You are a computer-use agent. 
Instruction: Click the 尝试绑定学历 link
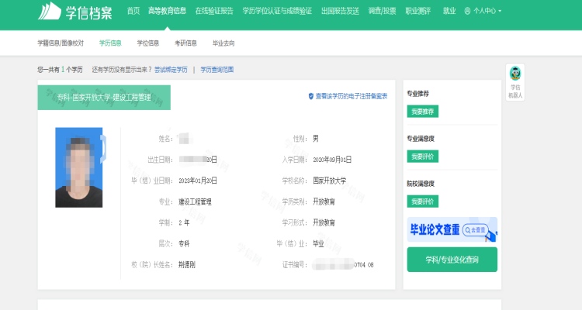point(171,70)
